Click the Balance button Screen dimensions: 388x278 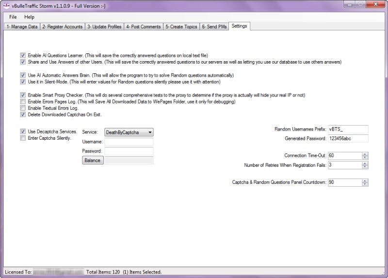click(x=93, y=160)
